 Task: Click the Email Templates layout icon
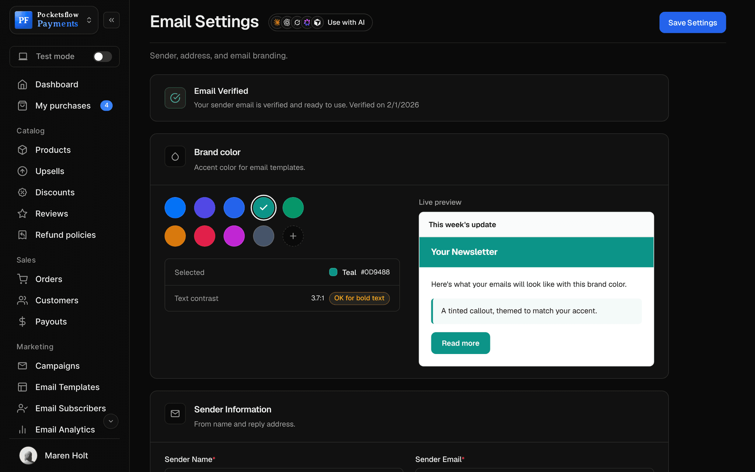pyautogui.click(x=22, y=387)
